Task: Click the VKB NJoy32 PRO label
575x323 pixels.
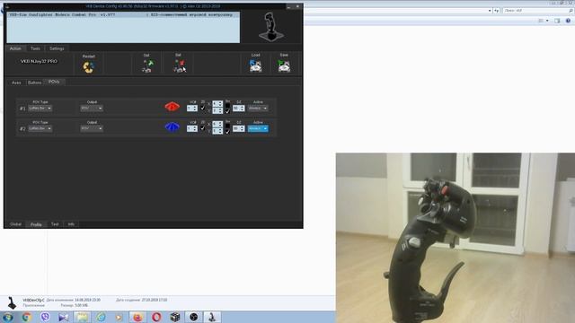Action: point(39,61)
